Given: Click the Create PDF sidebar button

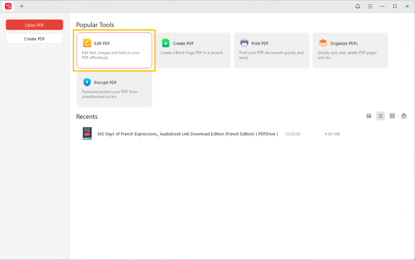Looking at the screenshot, I should (x=34, y=39).
